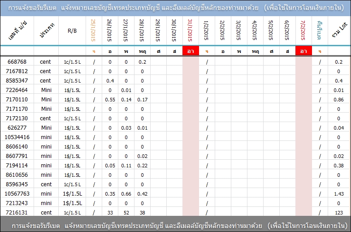Click the คืนรีเบต rebate column header
Image resolution: width=351 pixels, height=232 pixels.
coord(320,30)
